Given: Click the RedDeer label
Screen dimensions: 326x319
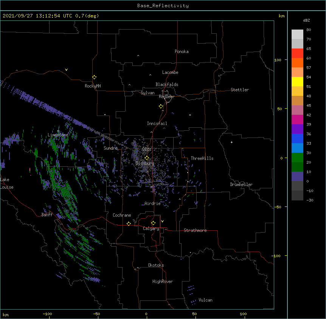Looking at the screenshot, I should (x=166, y=97).
